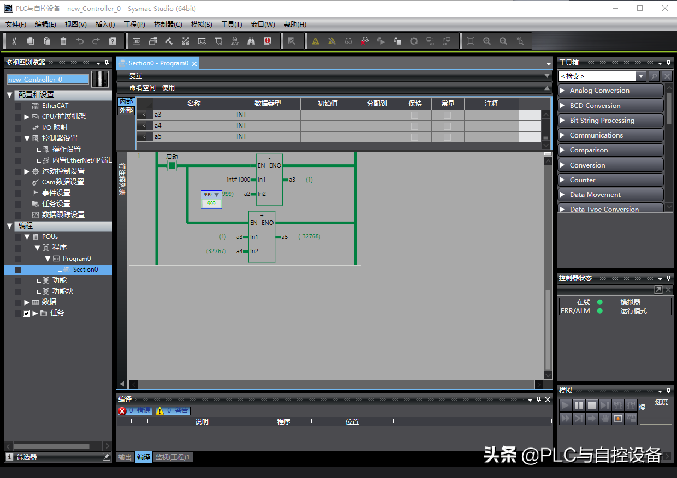Click the toolbox search magnifier button
Image resolution: width=677 pixels, height=478 pixels.
click(654, 76)
